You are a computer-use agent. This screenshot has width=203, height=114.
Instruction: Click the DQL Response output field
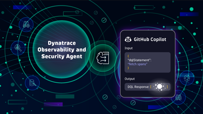[147, 87]
